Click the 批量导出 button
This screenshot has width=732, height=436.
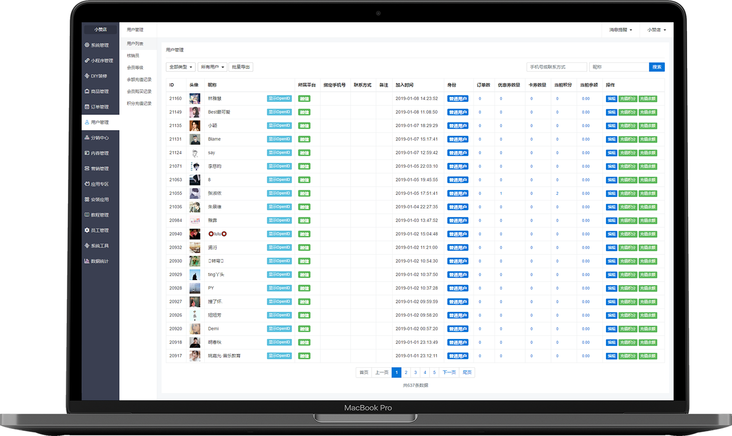click(x=241, y=67)
